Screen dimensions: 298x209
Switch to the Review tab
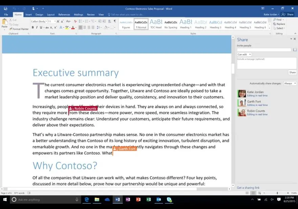91,15
